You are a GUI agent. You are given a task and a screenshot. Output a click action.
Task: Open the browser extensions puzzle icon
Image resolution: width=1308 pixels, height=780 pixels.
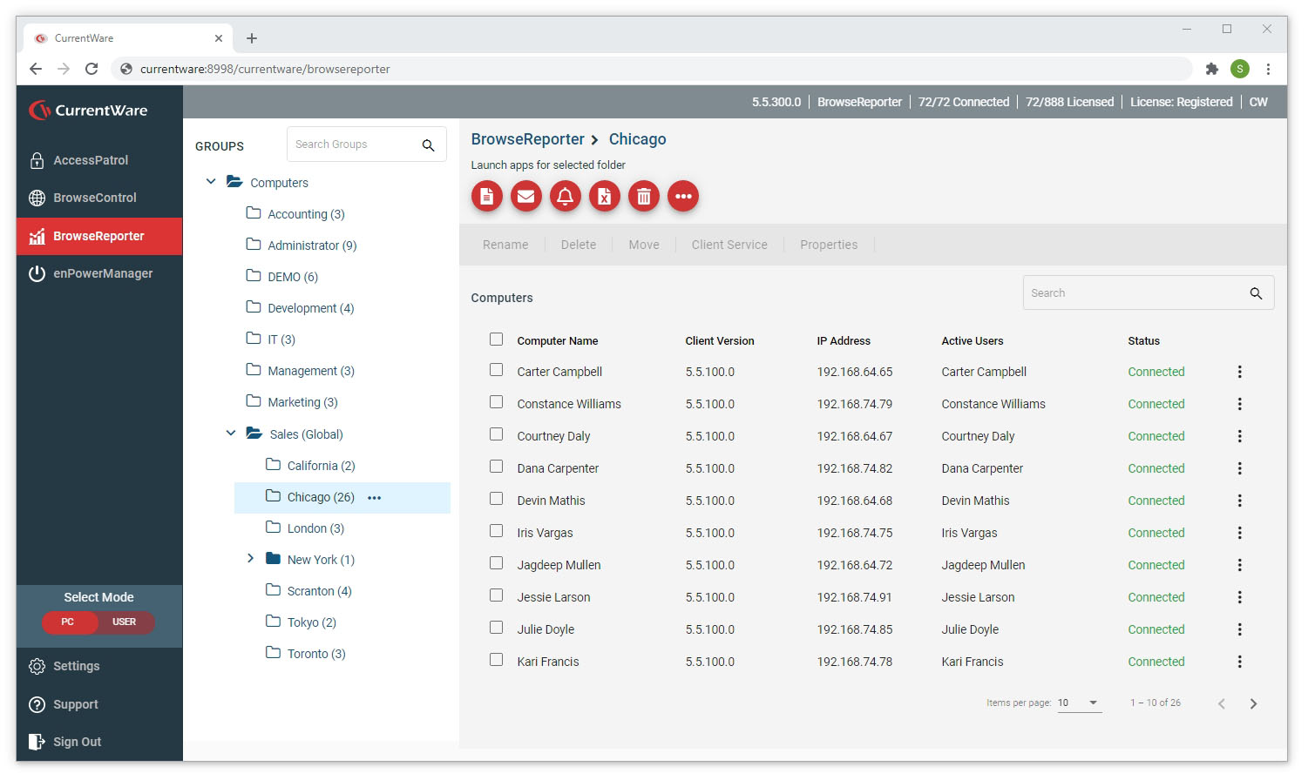1211,69
